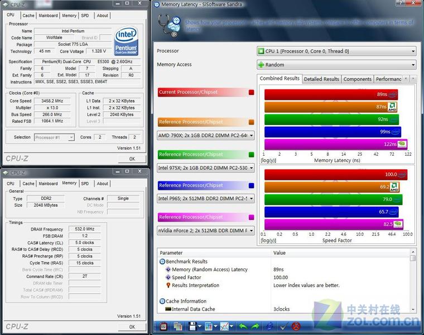Click the green 79.0 speed factor bar
424x335 pixels.
click(x=333, y=199)
